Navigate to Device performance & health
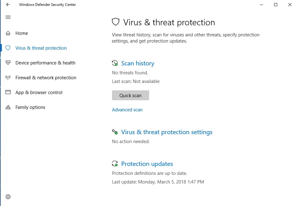The height and width of the screenshot is (206, 297). [x=45, y=63]
